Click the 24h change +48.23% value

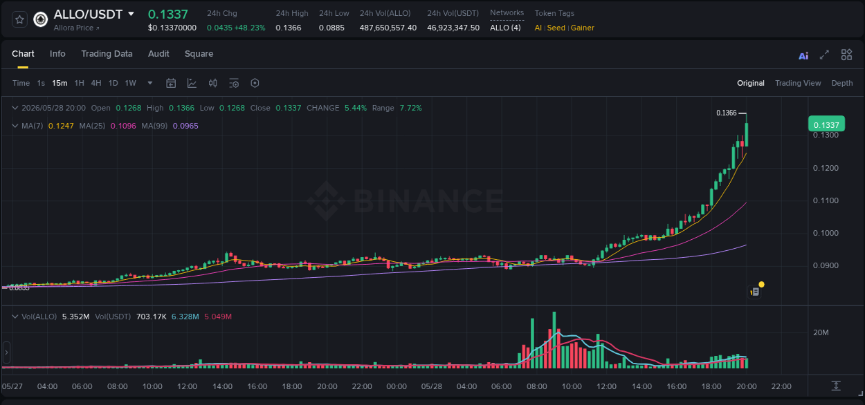point(251,28)
